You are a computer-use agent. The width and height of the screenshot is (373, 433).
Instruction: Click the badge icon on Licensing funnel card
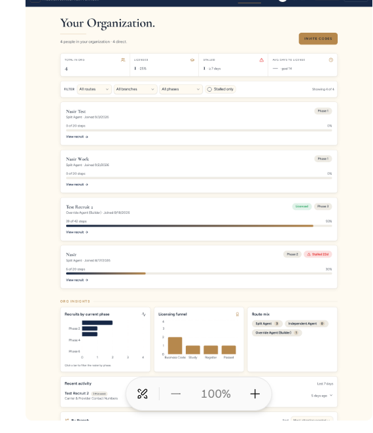[x=237, y=314]
